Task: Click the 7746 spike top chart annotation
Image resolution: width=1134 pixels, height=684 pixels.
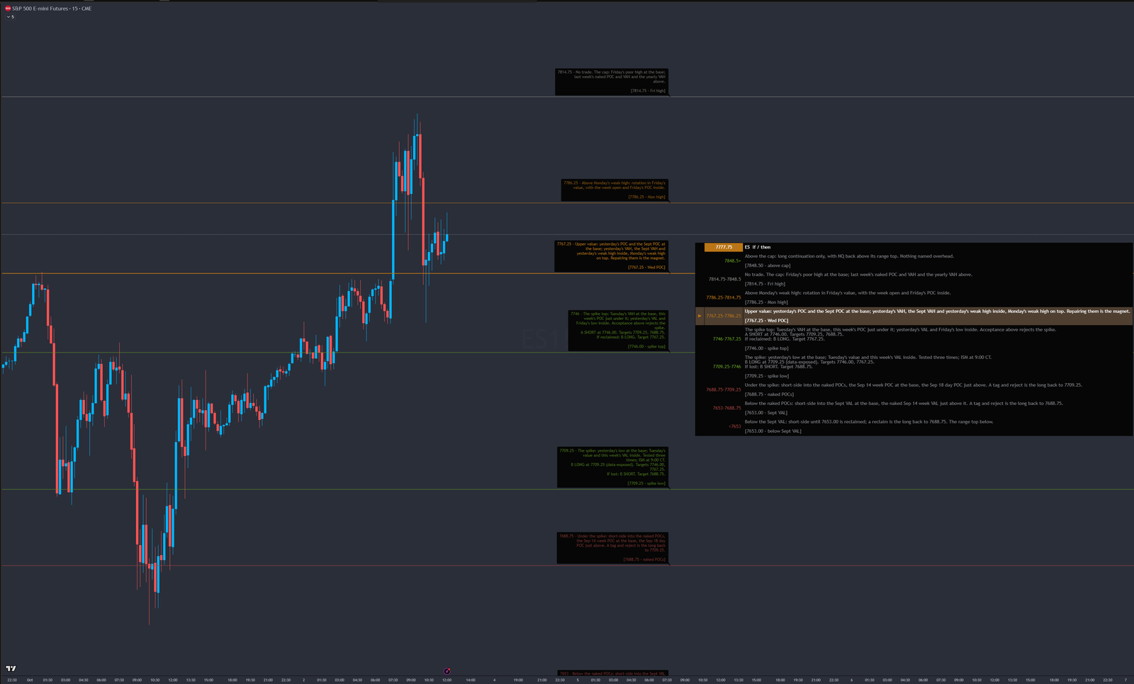Action: coord(618,331)
